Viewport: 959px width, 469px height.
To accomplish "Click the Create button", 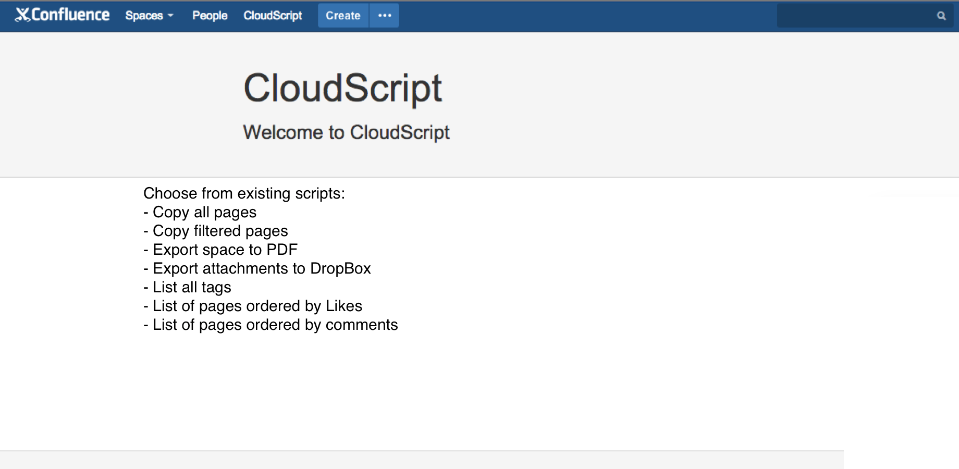I will click(343, 16).
